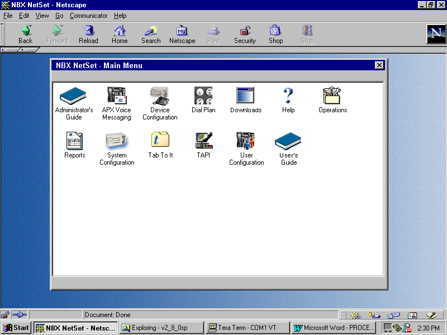Click the Home button in toolbar

(120, 34)
